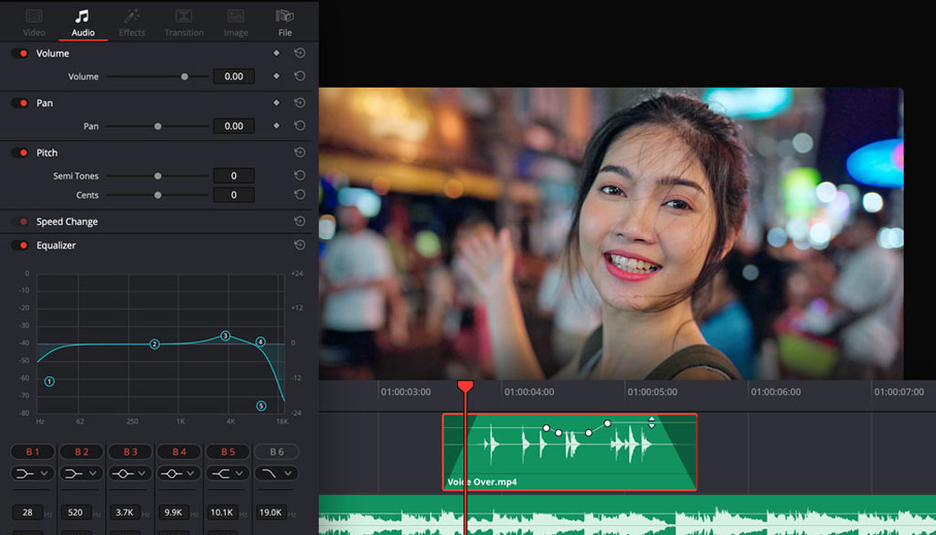Screen dimensions: 936x535
Task: Toggle equalizer band B3 button
Action: click(130, 452)
